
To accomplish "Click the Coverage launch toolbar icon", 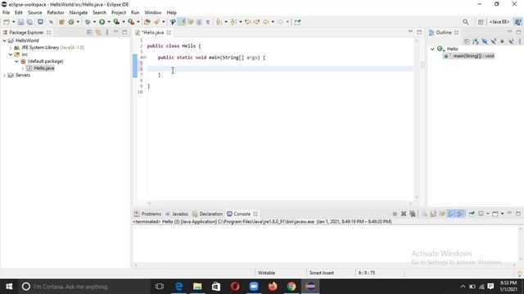I will pos(116,22).
